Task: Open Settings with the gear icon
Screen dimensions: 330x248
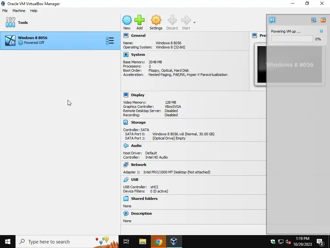Action: pyautogui.click(x=156, y=20)
